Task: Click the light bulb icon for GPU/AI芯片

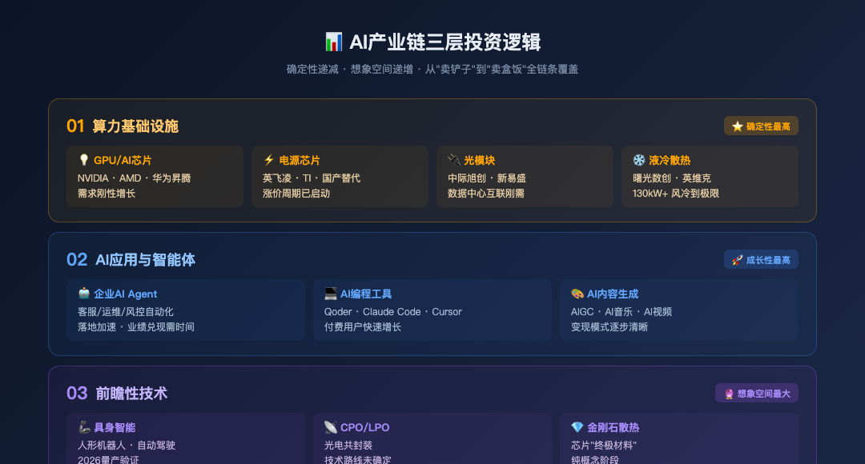Action: tap(84, 160)
